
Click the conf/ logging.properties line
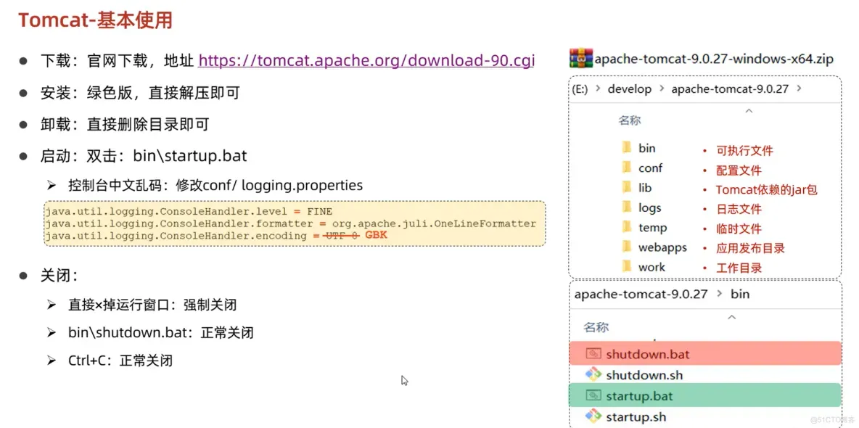[215, 185]
